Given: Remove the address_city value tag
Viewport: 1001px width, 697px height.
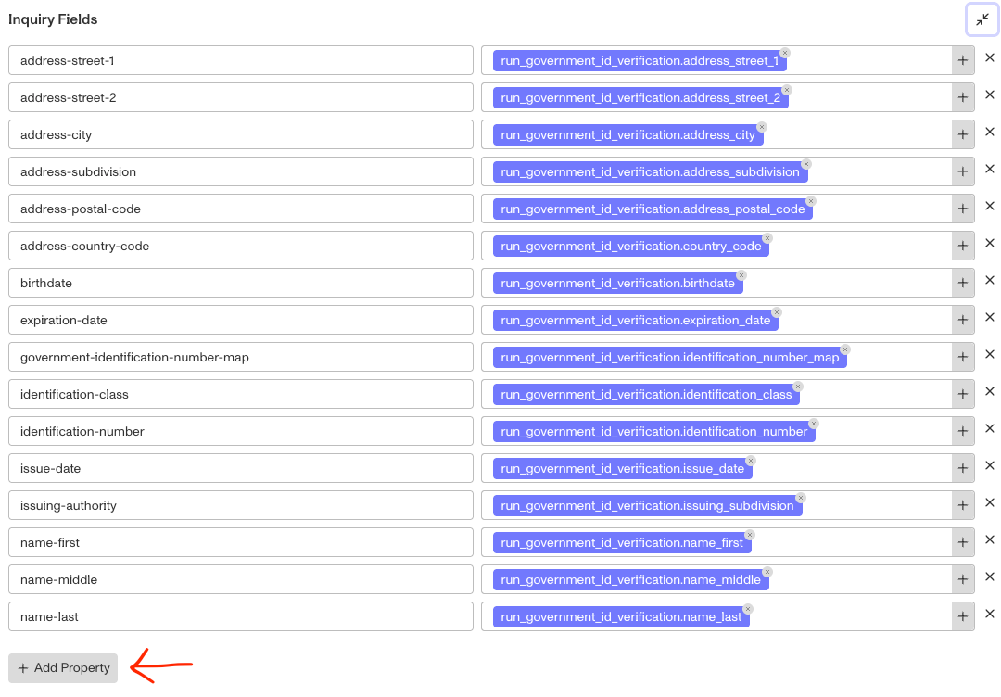Looking at the screenshot, I should pos(762,127).
